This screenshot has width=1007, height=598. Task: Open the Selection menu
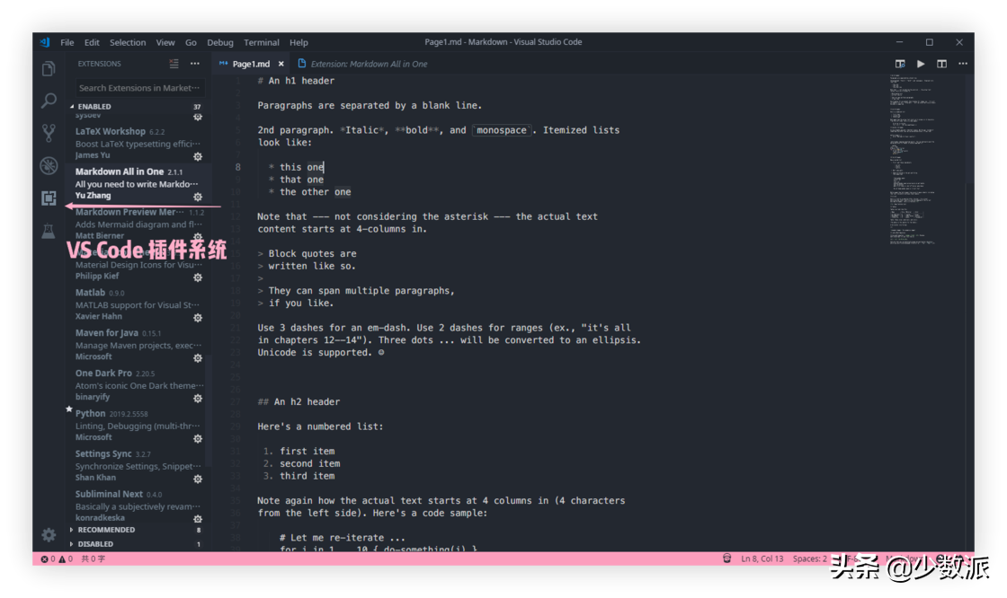tap(128, 42)
